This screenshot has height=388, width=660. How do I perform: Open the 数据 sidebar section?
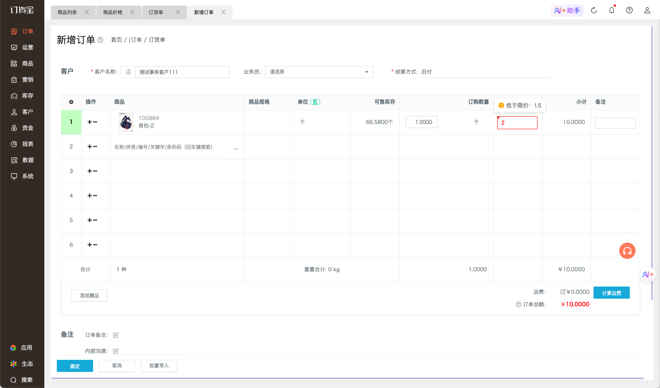22,160
